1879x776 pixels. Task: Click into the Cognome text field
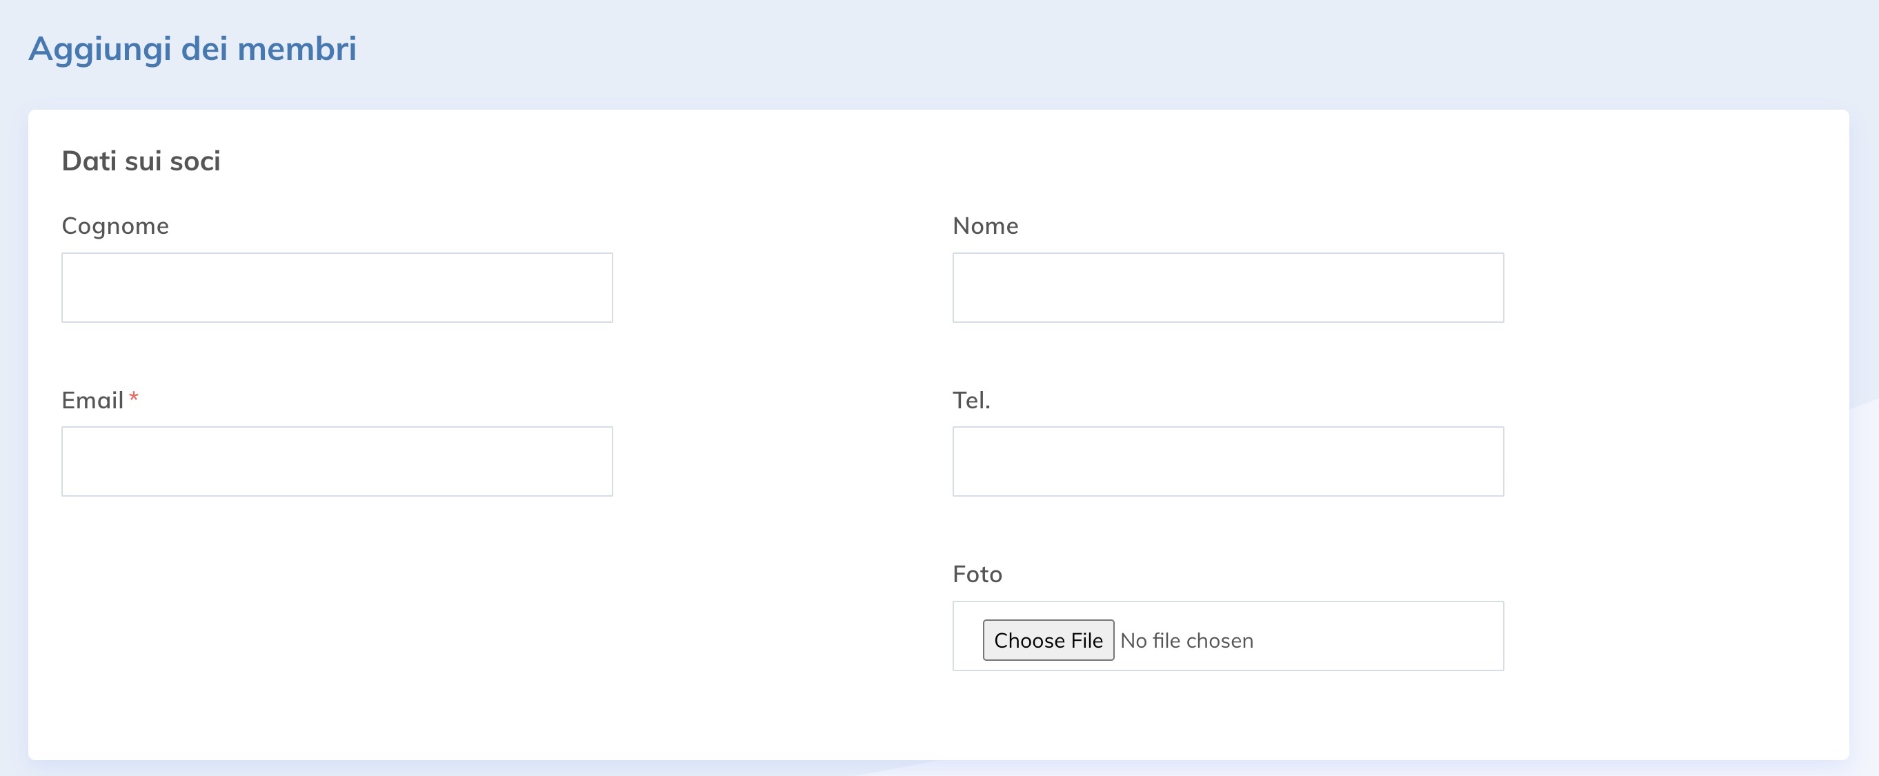337,288
